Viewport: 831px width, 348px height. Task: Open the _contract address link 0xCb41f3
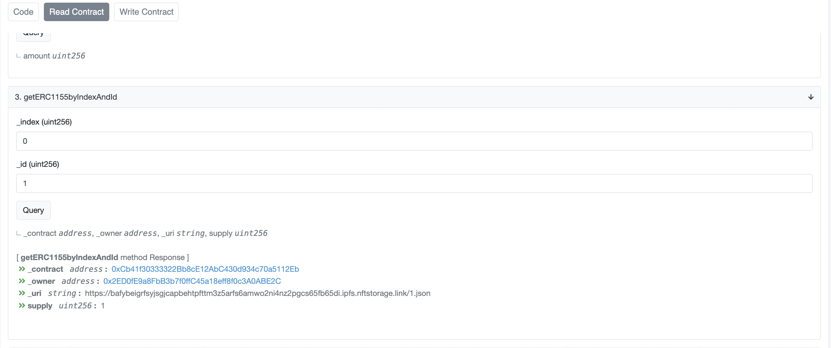pyautogui.click(x=205, y=269)
